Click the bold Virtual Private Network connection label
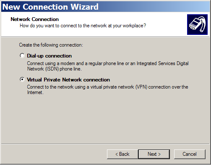Viewport: 211px width, 165px height. pos(68,80)
